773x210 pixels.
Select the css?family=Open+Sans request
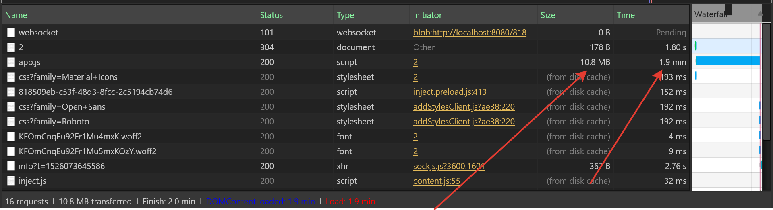click(x=62, y=107)
